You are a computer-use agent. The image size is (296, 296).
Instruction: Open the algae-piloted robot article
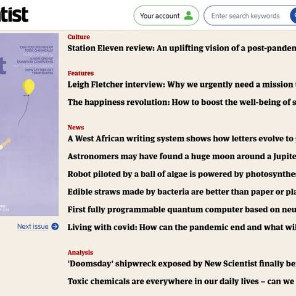tap(182, 174)
